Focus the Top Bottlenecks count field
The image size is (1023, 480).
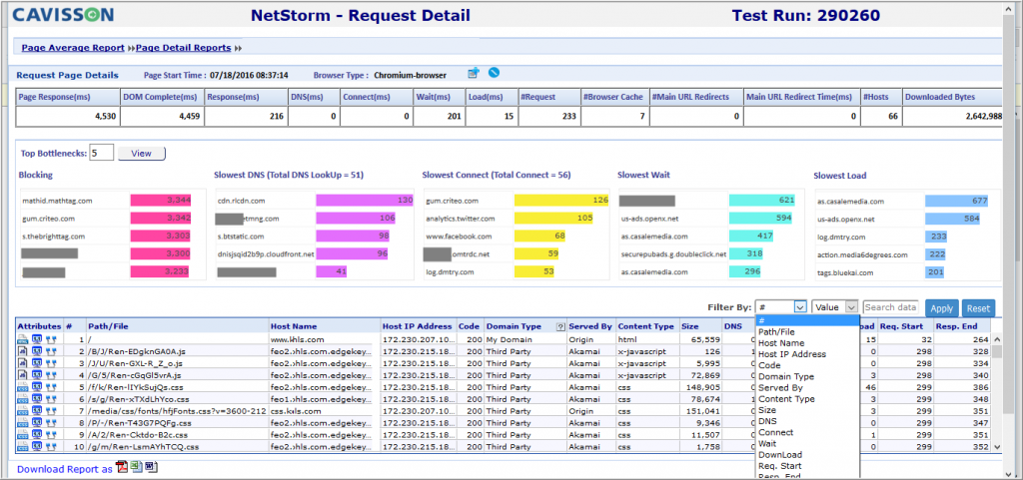[x=101, y=153]
